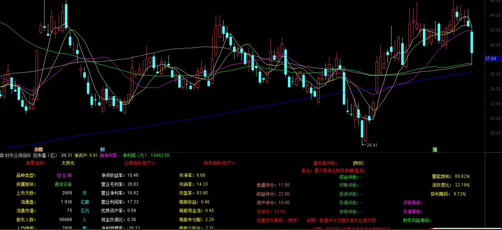Image resolution: width=502 pixels, height=230 pixels.
Task: Click the 存货评估 entry
Action: tap(351, 212)
